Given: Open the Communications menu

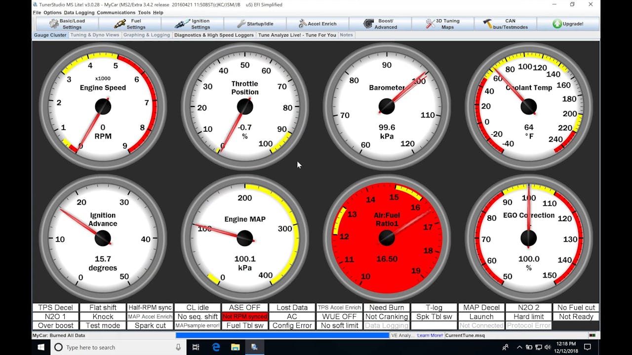Looking at the screenshot, I should coord(116,12).
